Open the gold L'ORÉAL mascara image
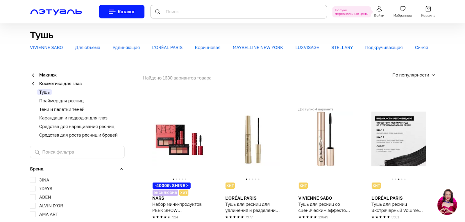Screen dimensions: 465x222 [252, 139]
